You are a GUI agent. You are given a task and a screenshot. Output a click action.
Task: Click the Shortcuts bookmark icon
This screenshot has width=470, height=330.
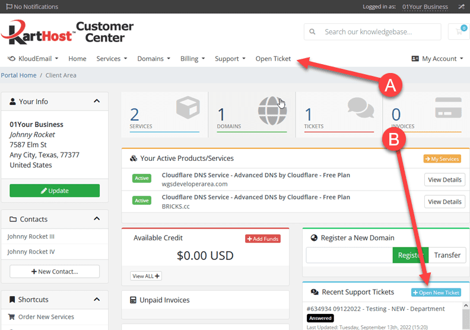12,299
